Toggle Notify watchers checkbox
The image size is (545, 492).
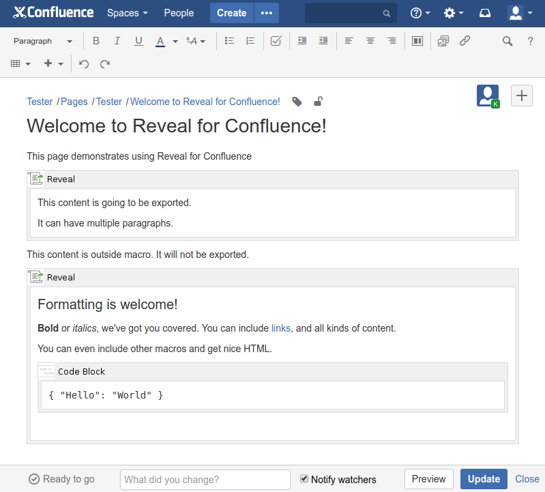(x=304, y=479)
